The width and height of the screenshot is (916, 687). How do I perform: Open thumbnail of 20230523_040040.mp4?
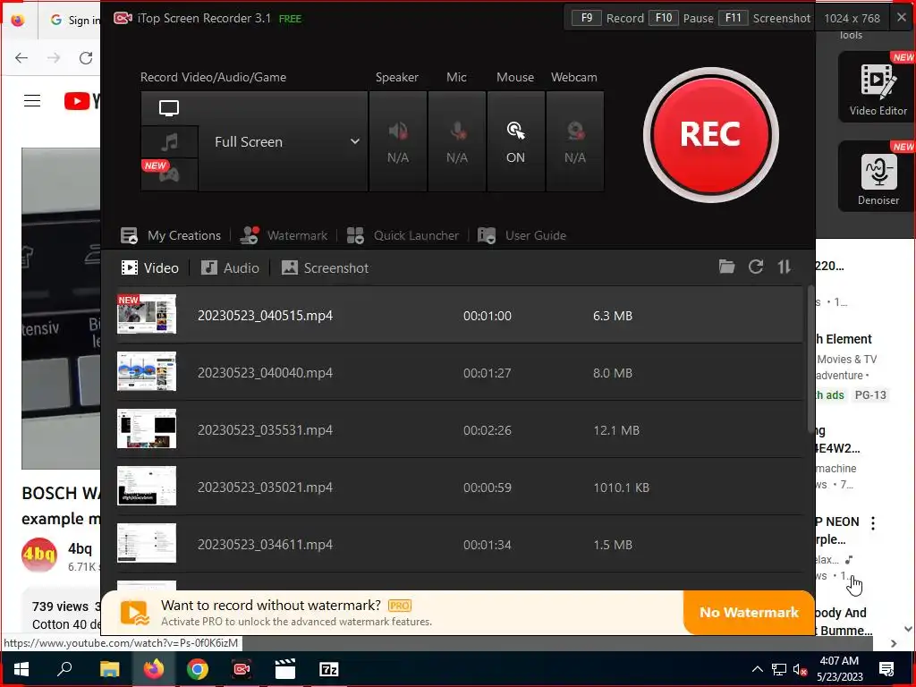(x=147, y=371)
